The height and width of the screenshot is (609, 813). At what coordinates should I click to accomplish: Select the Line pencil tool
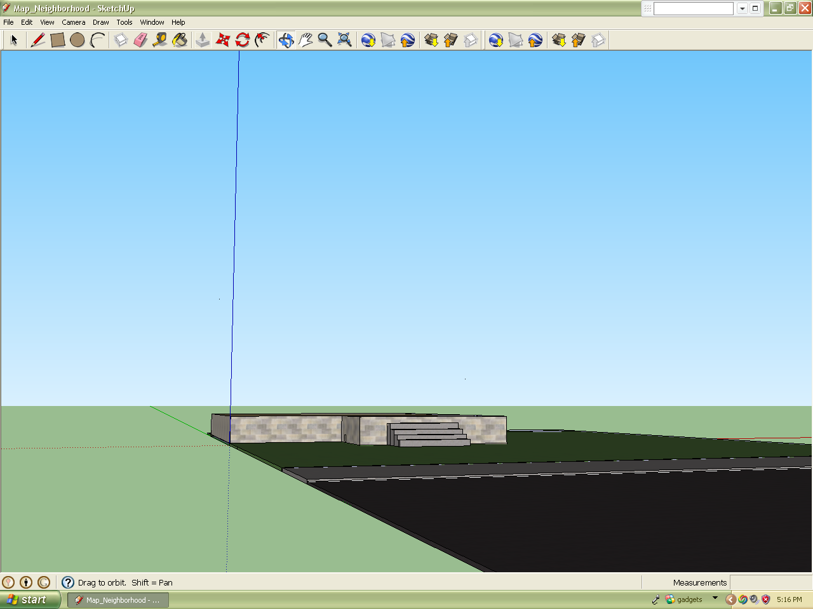[x=38, y=40]
